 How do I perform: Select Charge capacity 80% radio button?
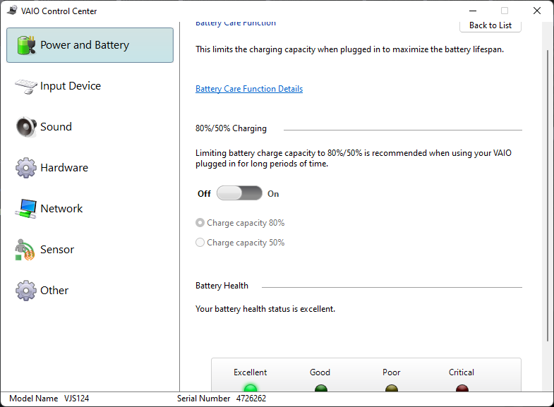(x=200, y=223)
